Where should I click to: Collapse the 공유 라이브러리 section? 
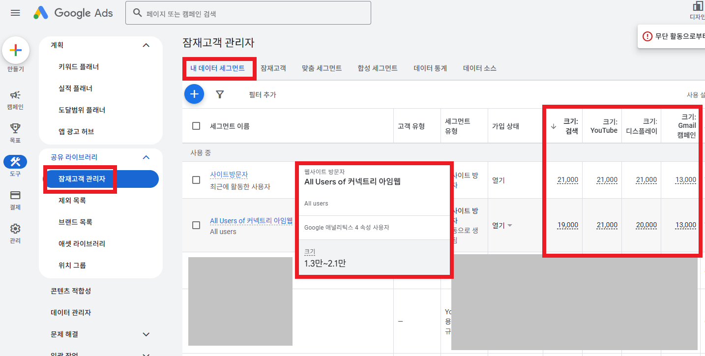tap(146, 157)
